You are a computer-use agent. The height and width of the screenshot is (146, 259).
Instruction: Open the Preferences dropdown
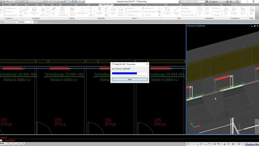pyautogui.click(x=10, y=8)
